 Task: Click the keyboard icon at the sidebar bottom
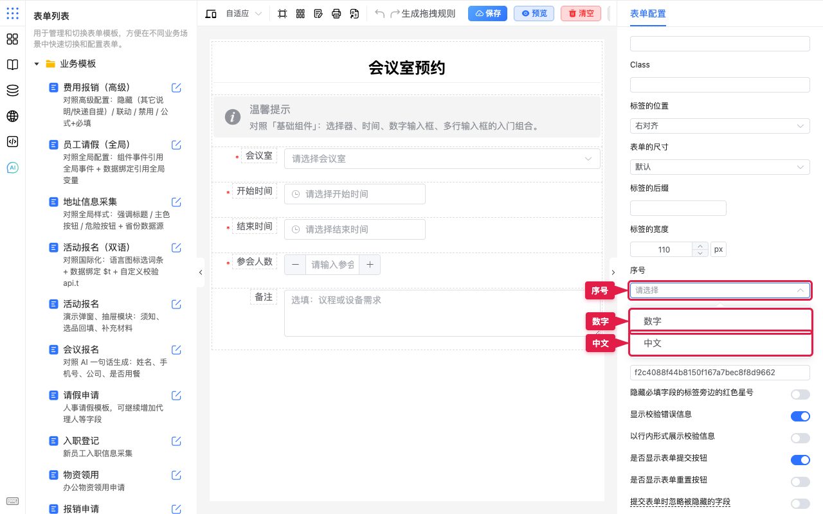pyautogui.click(x=12, y=501)
